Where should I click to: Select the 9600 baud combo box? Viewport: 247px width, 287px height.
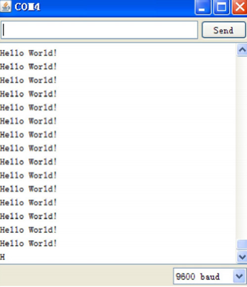click(209, 276)
